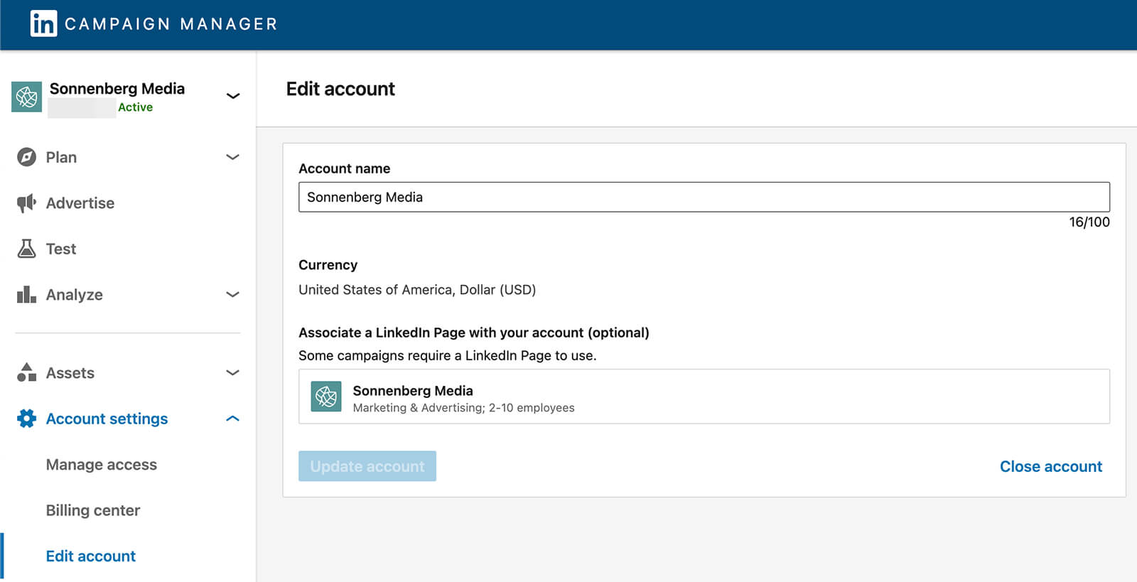Click the Currency heading label
This screenshot has width=1137, height=582.
point(328,265)
